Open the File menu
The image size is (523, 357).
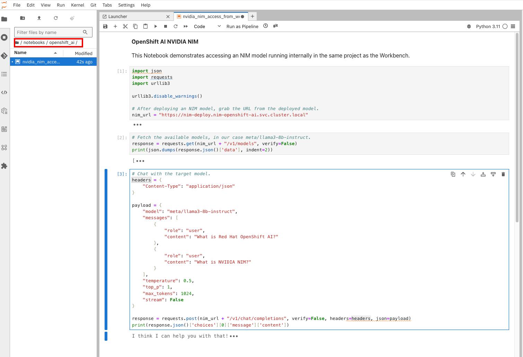pyautogui.click(x=17, y=5)
